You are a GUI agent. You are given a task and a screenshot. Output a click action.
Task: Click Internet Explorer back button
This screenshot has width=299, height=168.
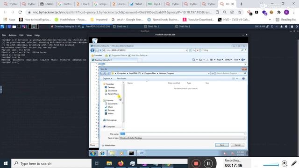(93, 50)
